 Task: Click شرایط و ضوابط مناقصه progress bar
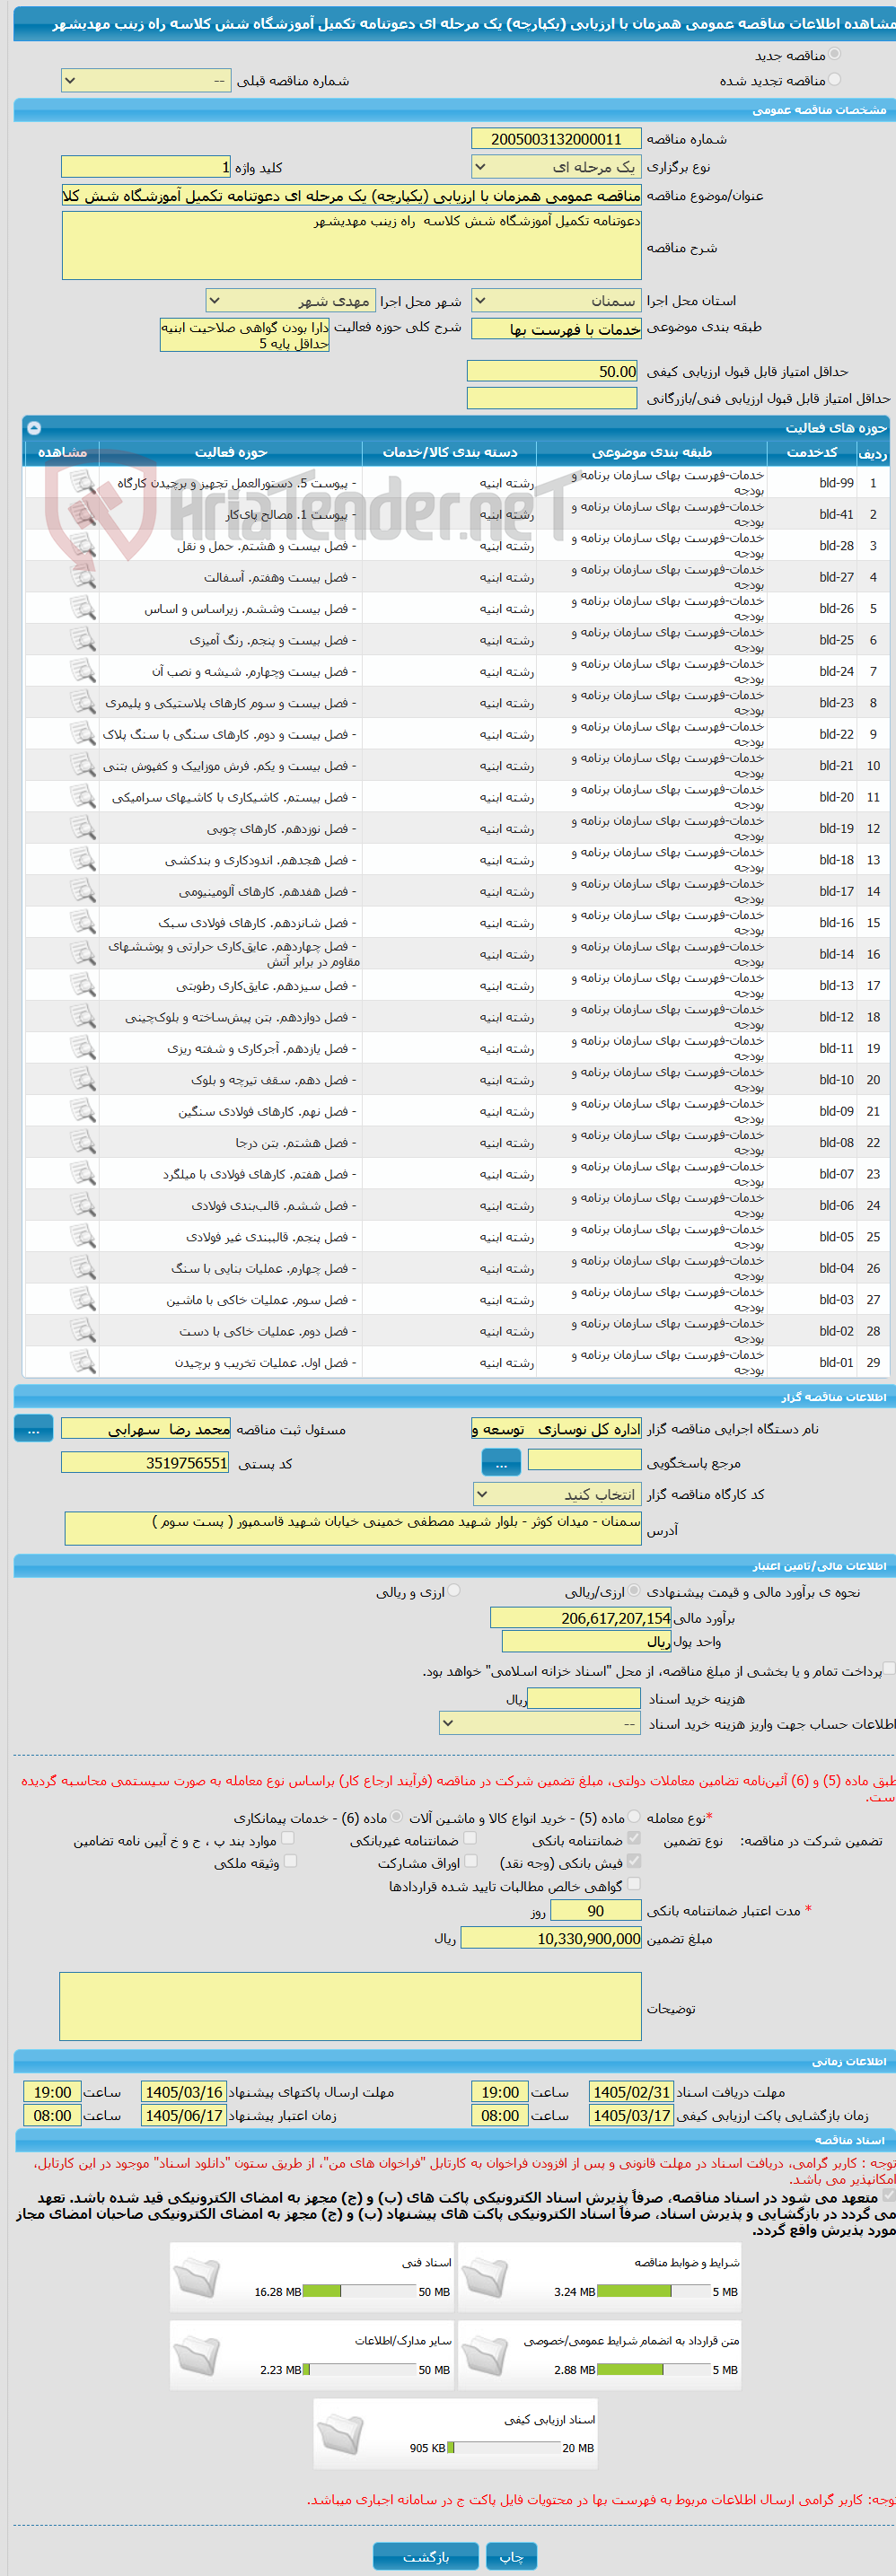tap(654, 2291)
